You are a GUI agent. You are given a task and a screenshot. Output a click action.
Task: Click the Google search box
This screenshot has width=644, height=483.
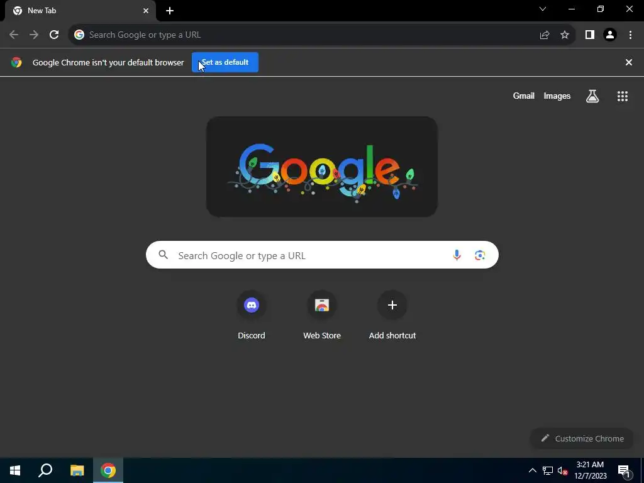click(322, 255)
